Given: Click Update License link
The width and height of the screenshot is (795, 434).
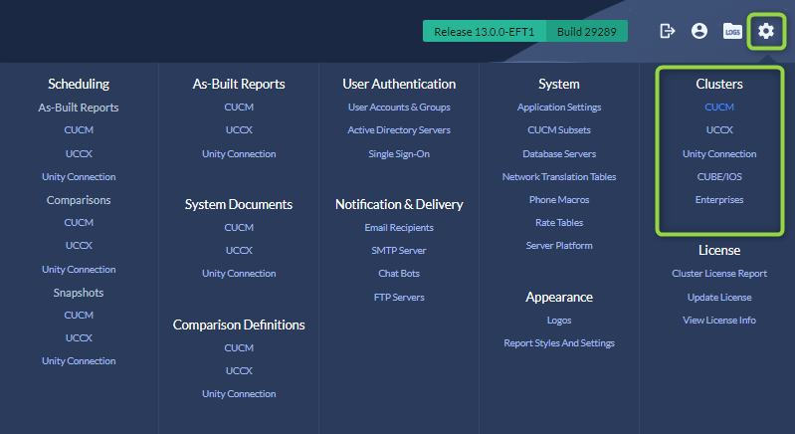Looking at the screenshot, I should click(x=719, y=297).
